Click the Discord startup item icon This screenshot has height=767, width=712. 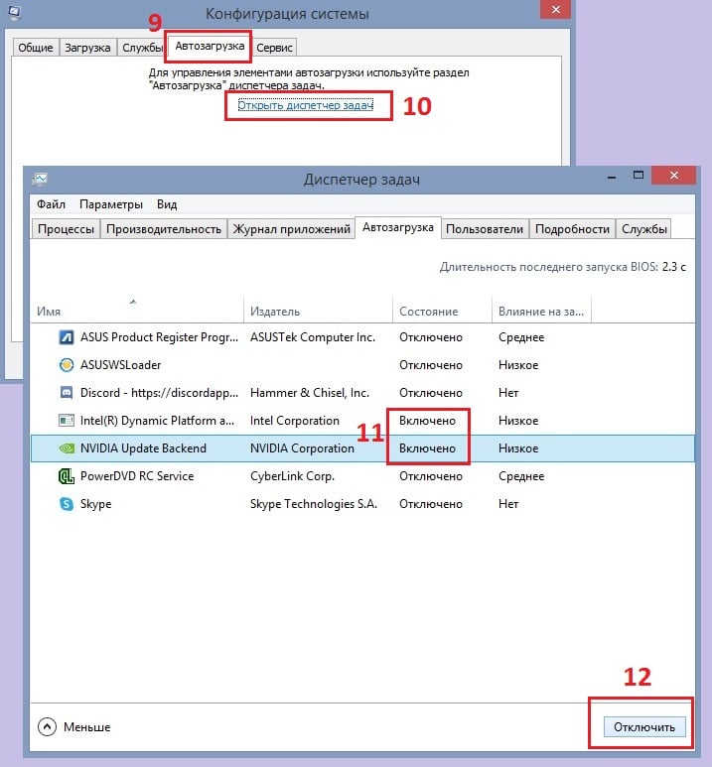(67, 393)
